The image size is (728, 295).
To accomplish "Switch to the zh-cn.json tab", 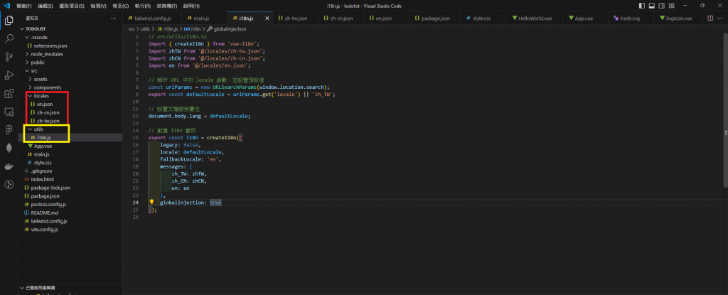I will 341,18.
